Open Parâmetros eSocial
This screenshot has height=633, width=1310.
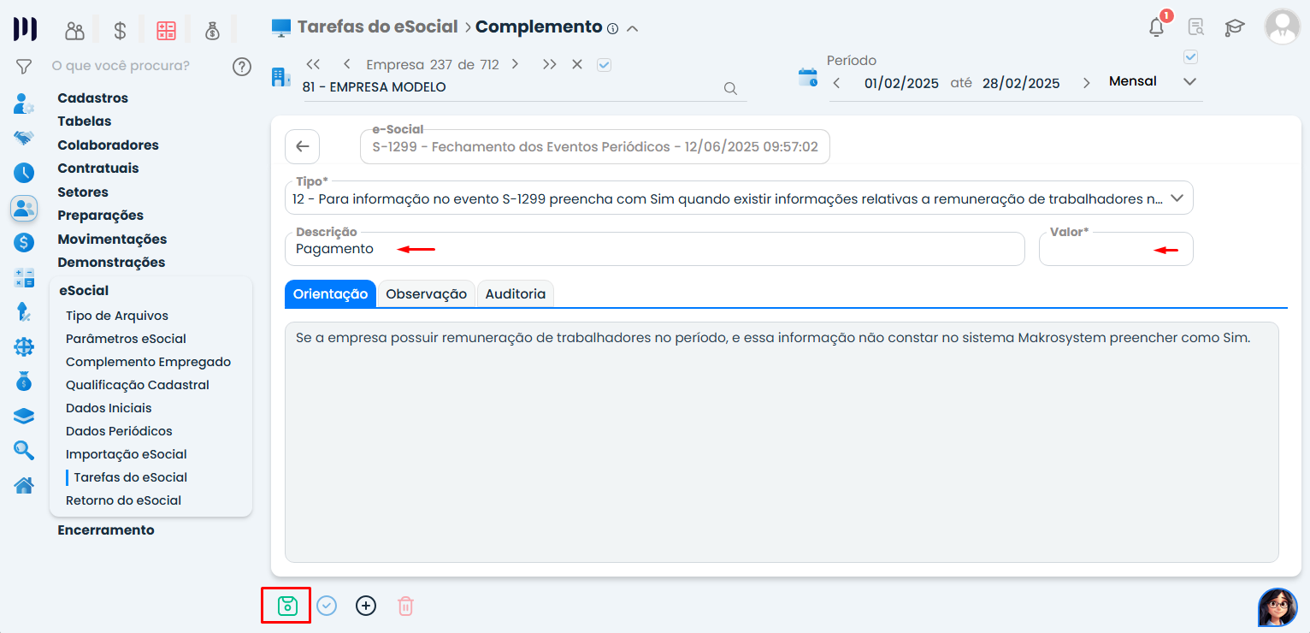126,339
